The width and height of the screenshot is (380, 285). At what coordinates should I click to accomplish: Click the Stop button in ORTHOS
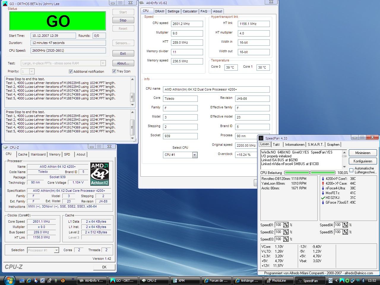click(123, 20)
